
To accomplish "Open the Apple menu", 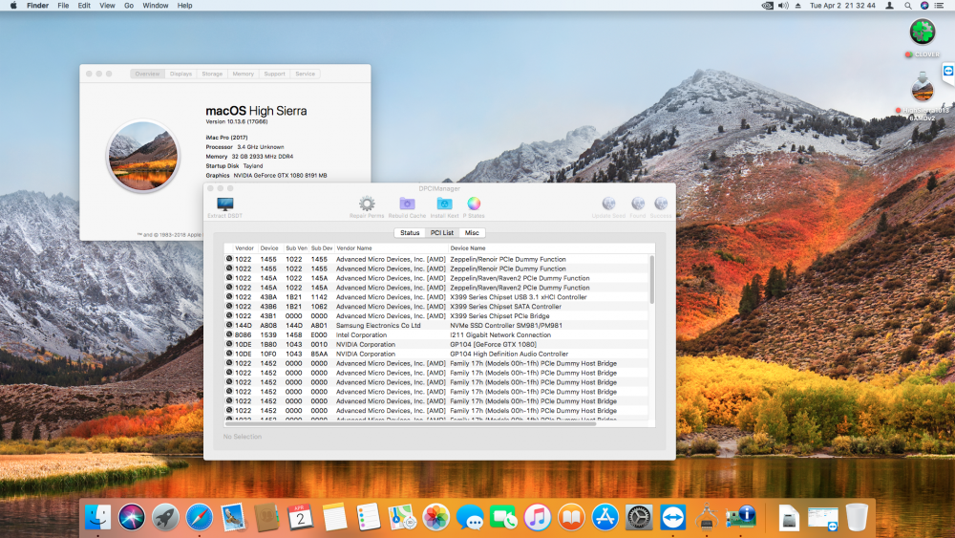I will (13, 6).
